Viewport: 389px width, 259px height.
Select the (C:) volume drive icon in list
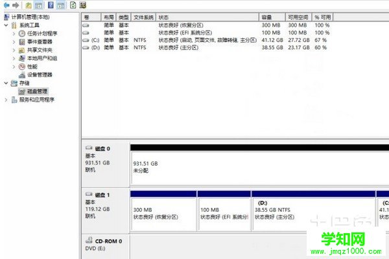coord(86,40)
